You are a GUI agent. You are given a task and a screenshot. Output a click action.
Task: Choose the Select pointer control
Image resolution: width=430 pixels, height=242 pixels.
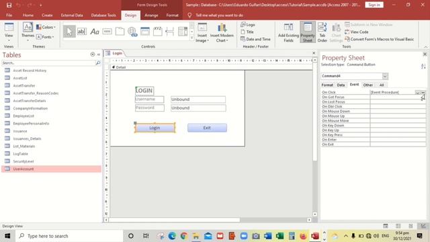(x=69, y=32)
